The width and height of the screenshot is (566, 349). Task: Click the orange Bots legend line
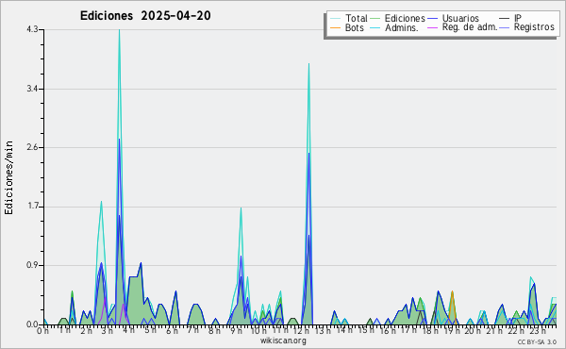[336, 27]
